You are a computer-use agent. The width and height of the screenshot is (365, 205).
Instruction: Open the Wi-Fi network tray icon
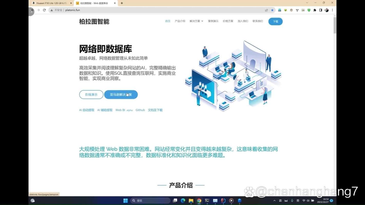304,201
